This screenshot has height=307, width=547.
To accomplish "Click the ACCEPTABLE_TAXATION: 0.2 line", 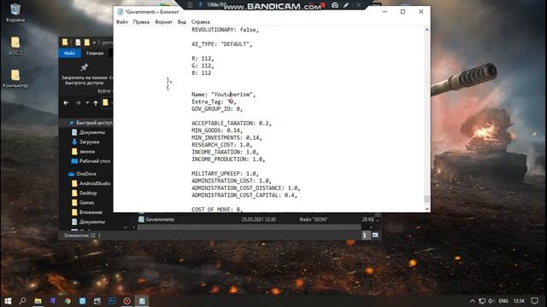I will click(232, 123).
